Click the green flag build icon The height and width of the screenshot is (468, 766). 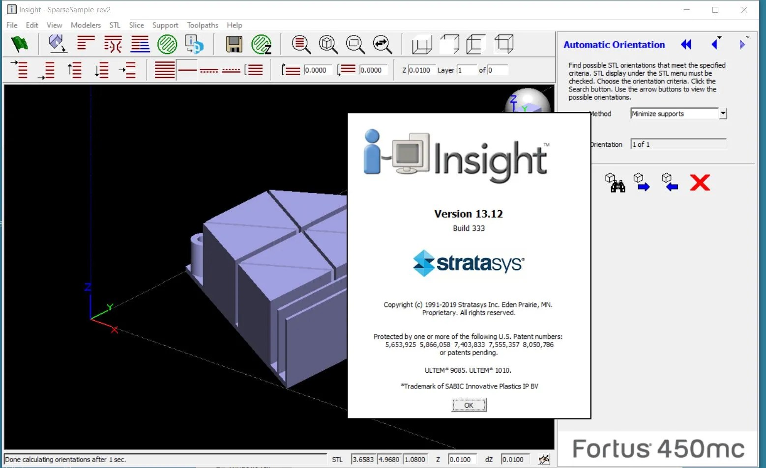coord(20,44)
